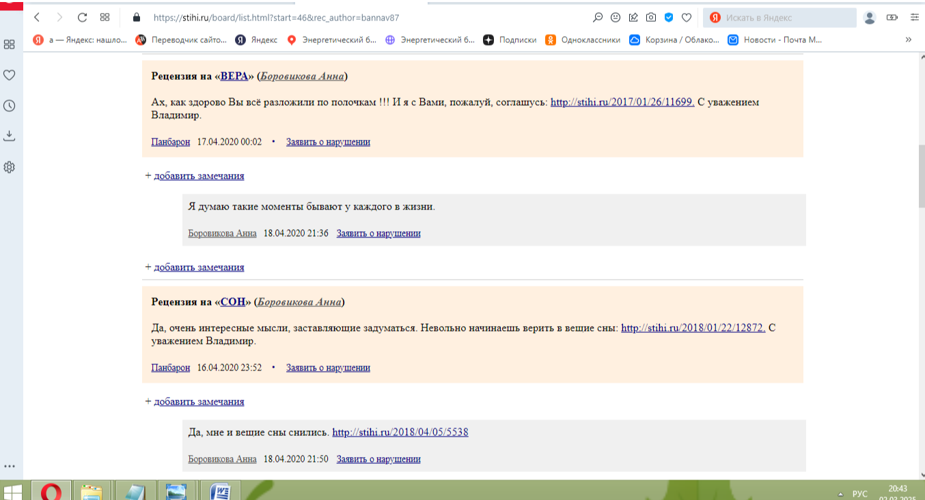
Task: Open the blue shield ad blocker icon
Action: pos(669,17)
